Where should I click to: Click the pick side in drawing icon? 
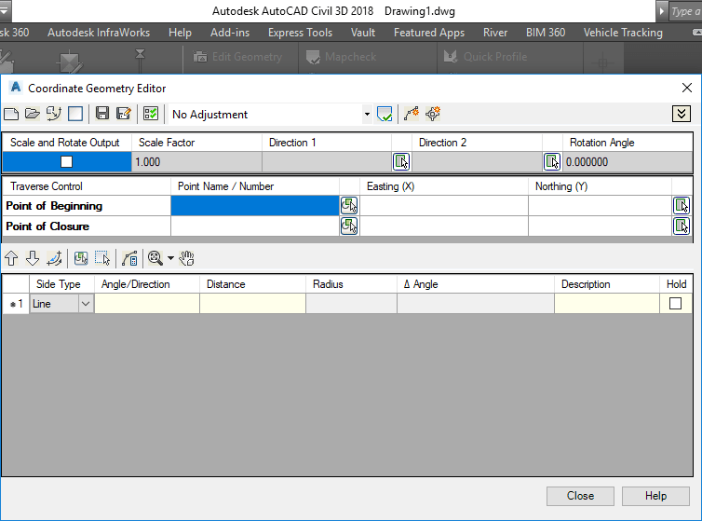click(x=81, y=258)
